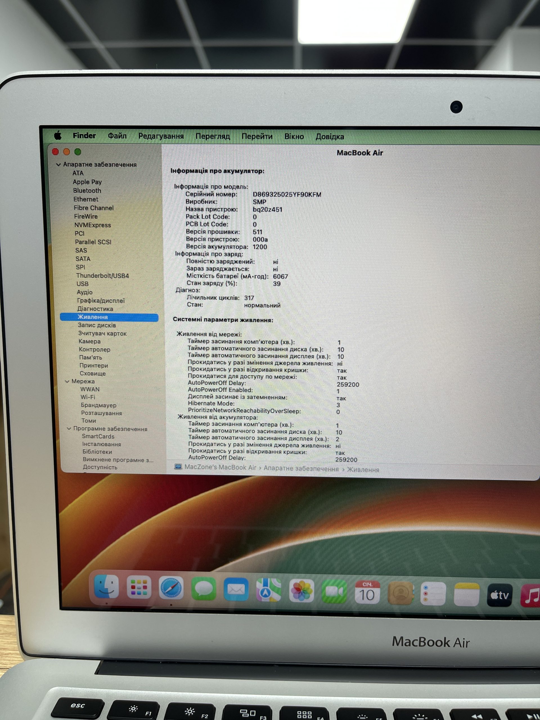
Task: Open the Довідка menu
Action: point(330,137)
